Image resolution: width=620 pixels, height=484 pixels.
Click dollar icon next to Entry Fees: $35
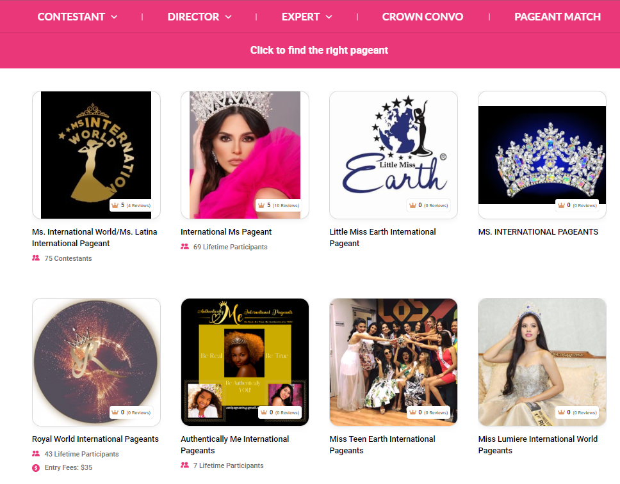pyautogui.click(x=36, y=468)
